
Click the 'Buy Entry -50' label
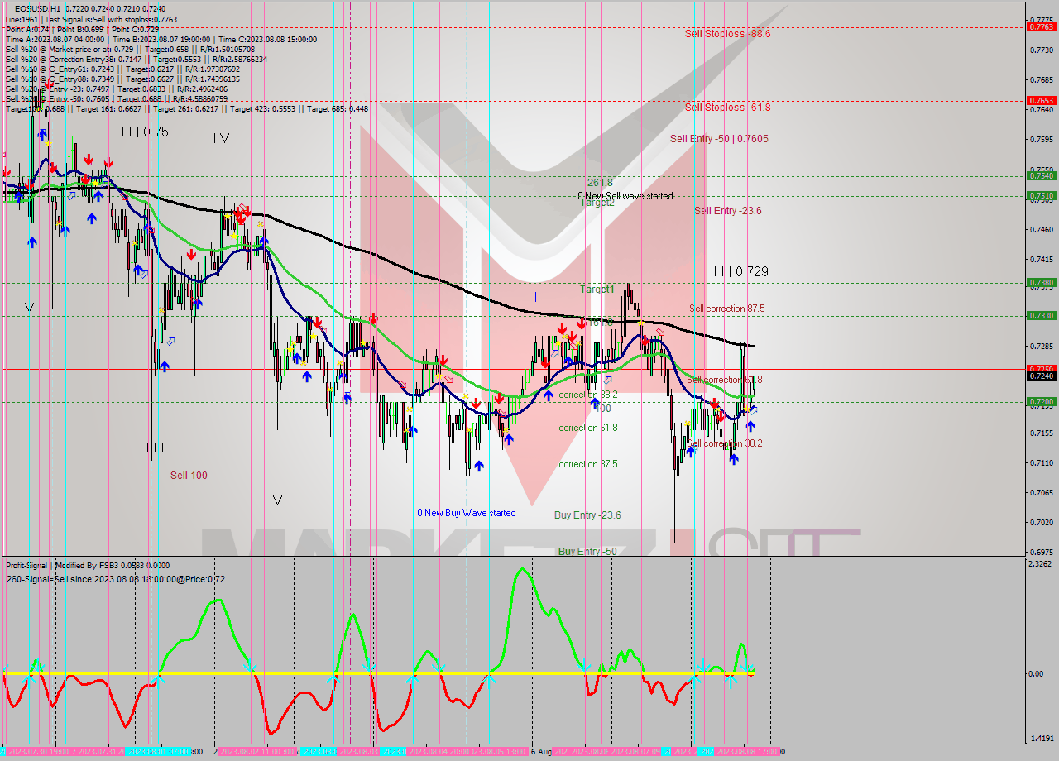[587, 552]
